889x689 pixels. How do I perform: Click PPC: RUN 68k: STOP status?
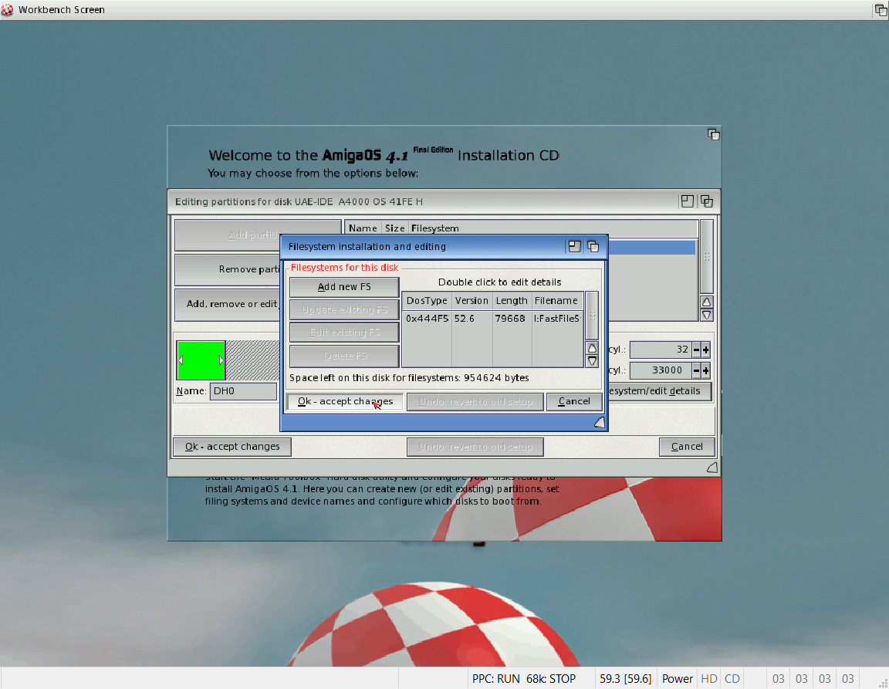pyautogui.click(x=524, y=679)
